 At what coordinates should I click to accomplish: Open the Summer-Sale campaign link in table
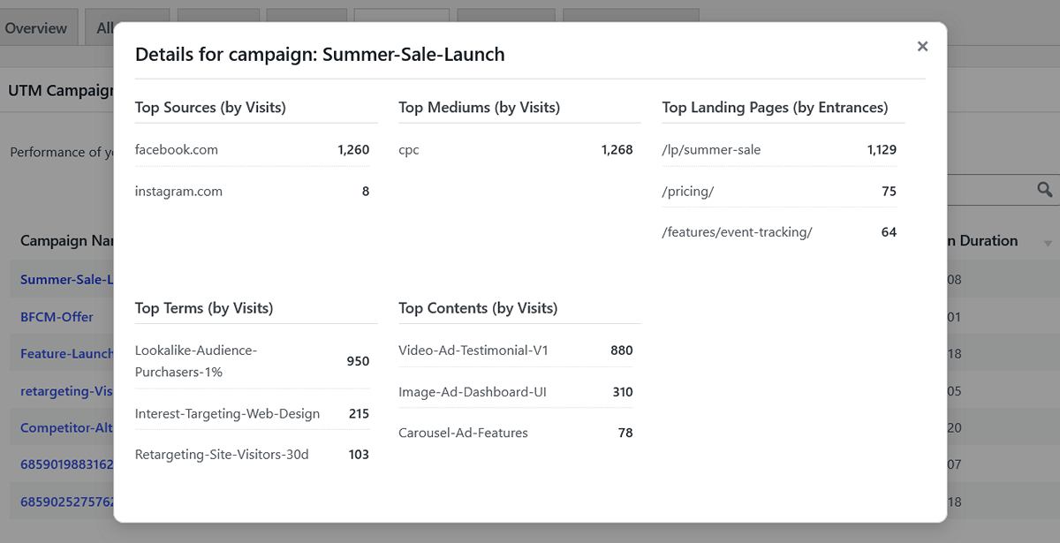click(67, 279)
